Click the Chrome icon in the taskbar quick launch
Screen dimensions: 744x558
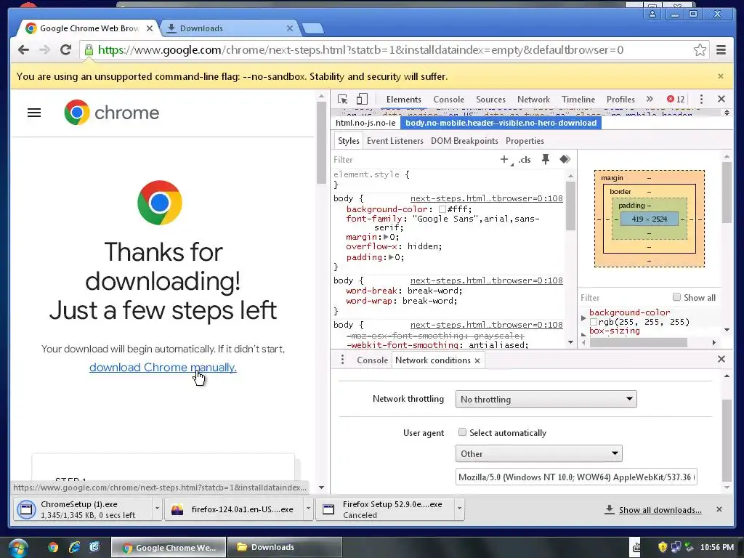pyautogui.click(x=52, y=548)
